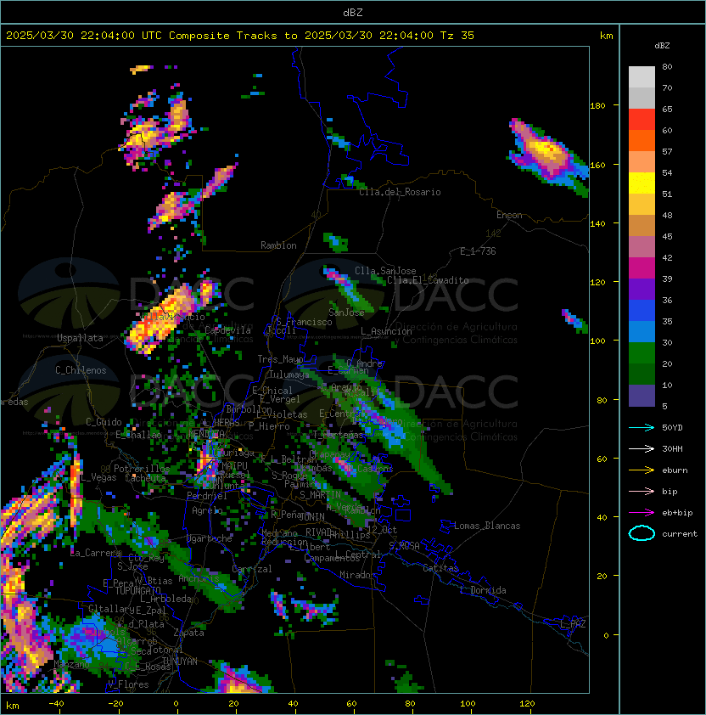
Task: Click the 'Clla.SanJose' map label
Action: coord(385,271)
